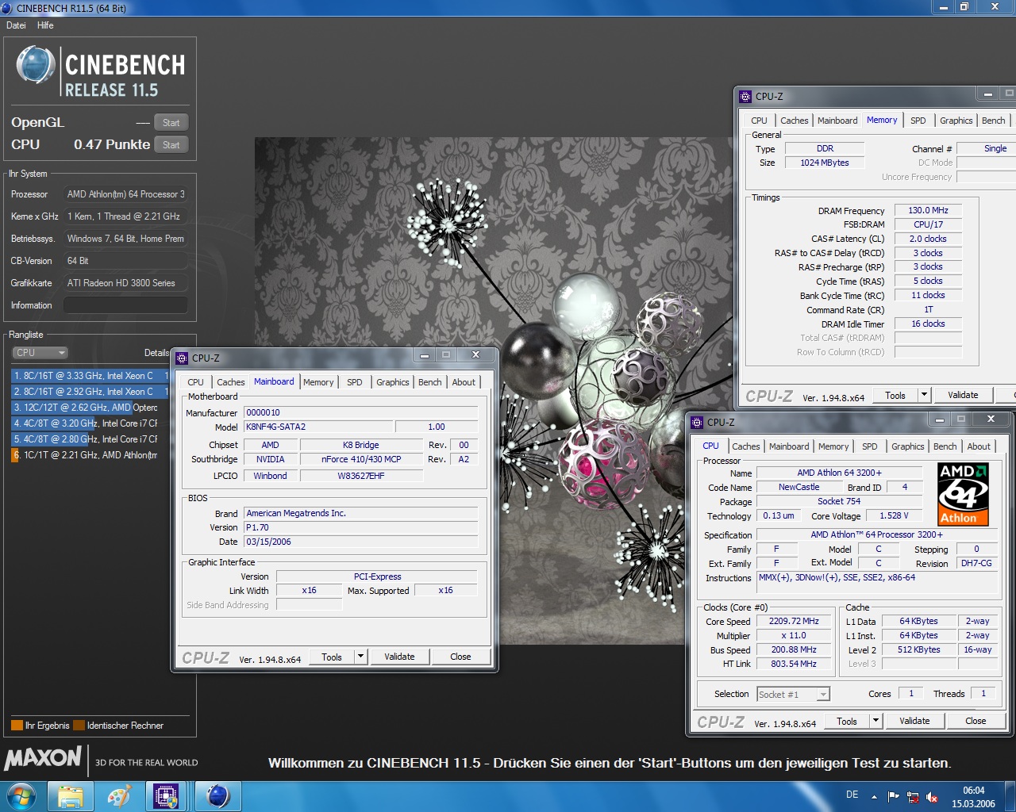
Task: Click Close button in Mainboard window
Action: (x=460, y=657)
